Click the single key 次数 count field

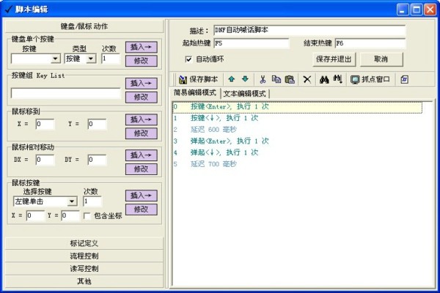pyautogui.click(x=110, y=59)
